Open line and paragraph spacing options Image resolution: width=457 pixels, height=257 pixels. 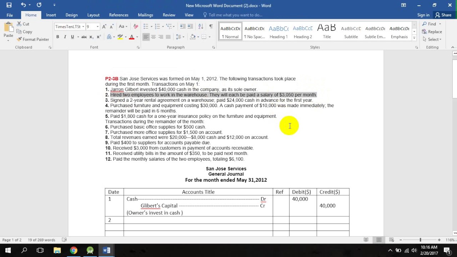pos(180,37)
